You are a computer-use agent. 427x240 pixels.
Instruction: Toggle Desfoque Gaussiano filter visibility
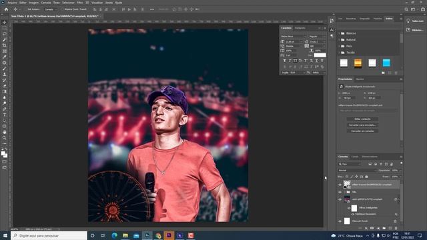point(353,214)
